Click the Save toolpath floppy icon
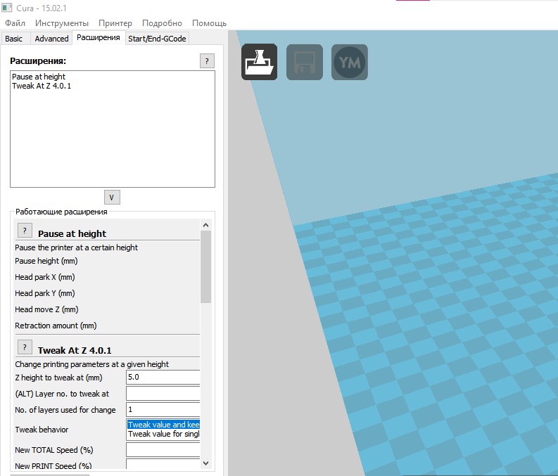The height and width of the screenshot is (476, 558). tap(304, 63)
